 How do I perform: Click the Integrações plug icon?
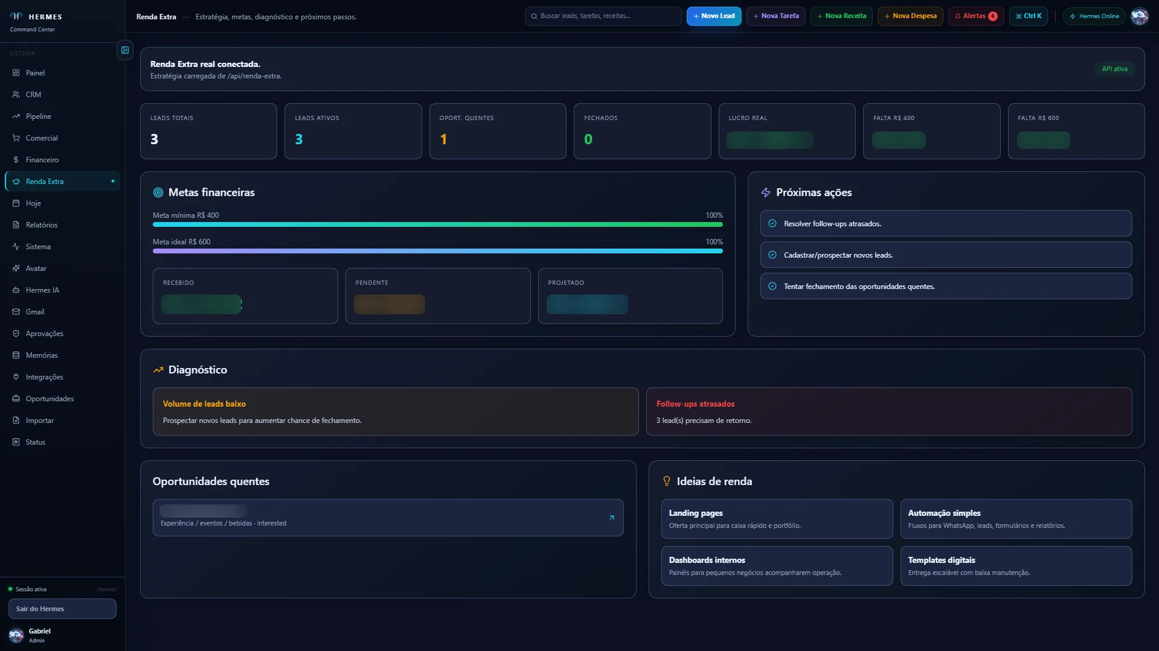pos(16,377)
